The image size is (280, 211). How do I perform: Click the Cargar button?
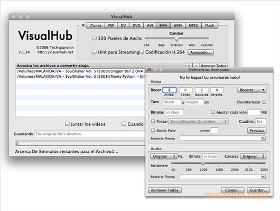coord(232,190)
